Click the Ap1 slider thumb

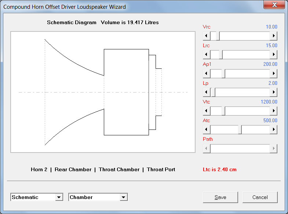point(223,74)
